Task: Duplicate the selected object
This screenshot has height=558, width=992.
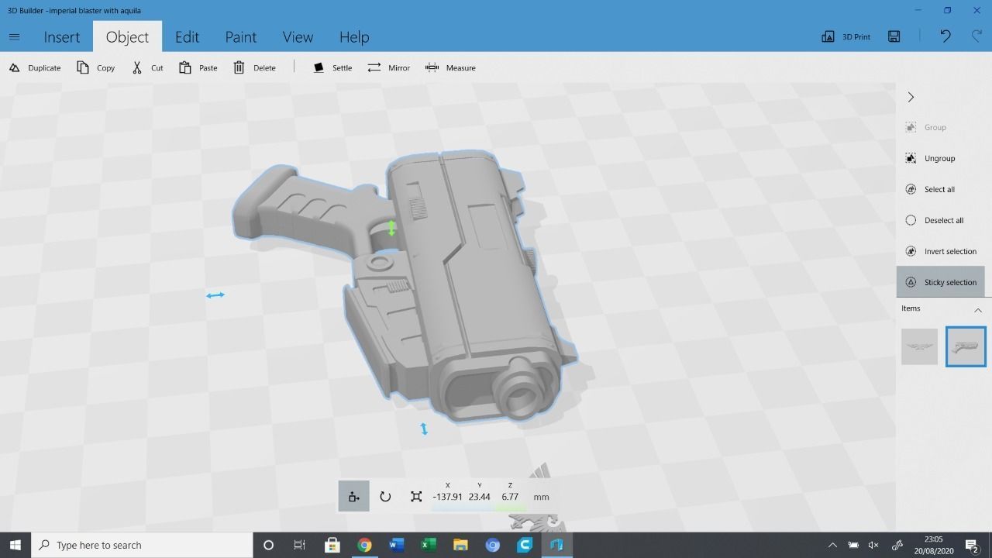Action: tap(35, 67)
